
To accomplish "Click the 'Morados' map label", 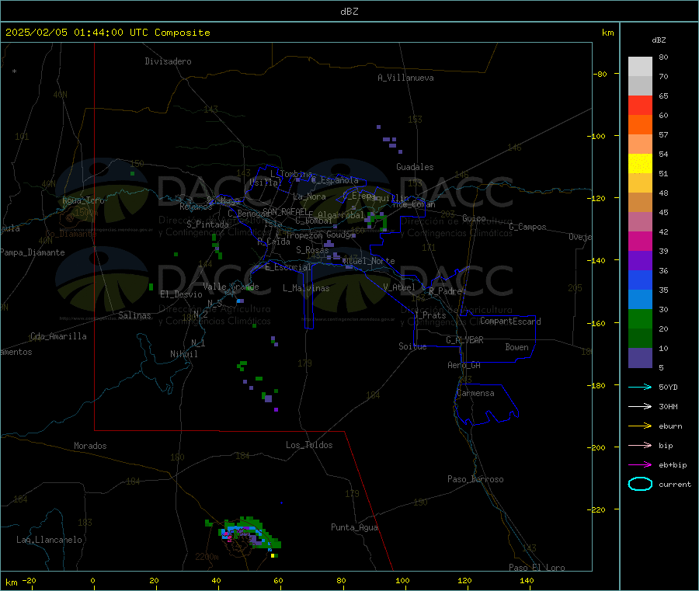I will point(91,446).
